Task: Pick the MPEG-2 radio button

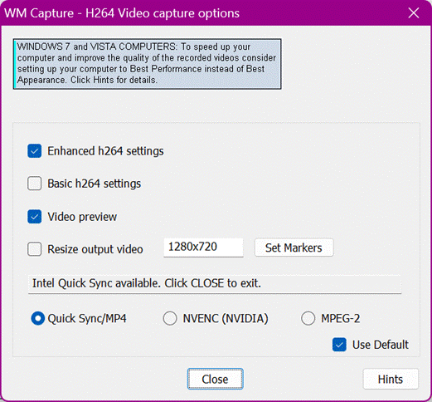Action: [308, 318]
